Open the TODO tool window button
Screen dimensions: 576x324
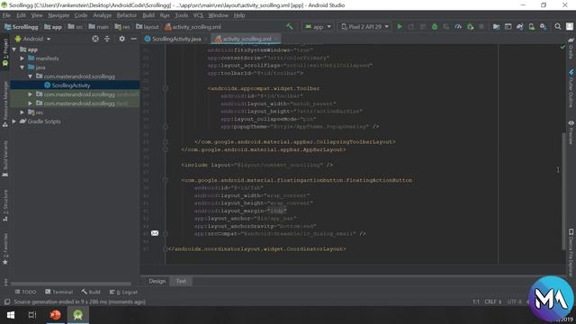click(25, 292)
